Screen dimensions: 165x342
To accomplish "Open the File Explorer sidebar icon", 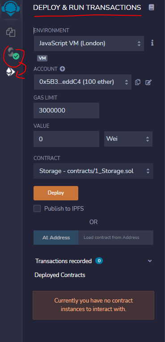I will pyautogui.click(x=11, y=32).
